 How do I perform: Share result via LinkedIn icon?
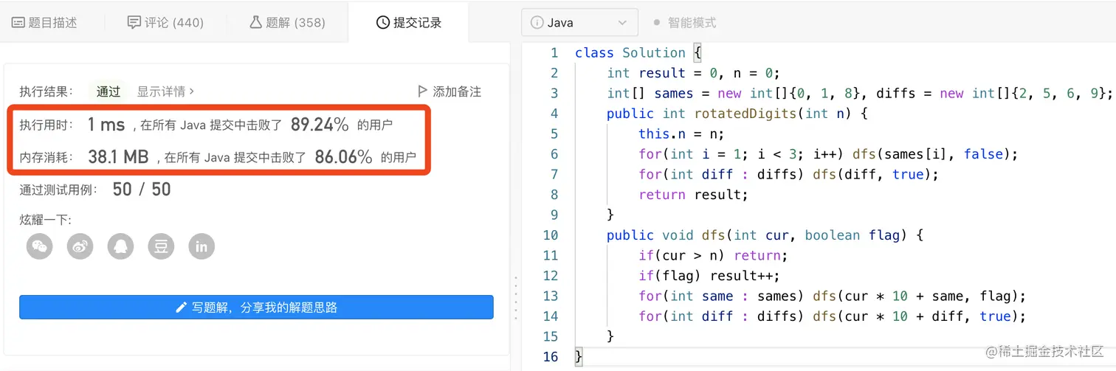tap(201, 246)
